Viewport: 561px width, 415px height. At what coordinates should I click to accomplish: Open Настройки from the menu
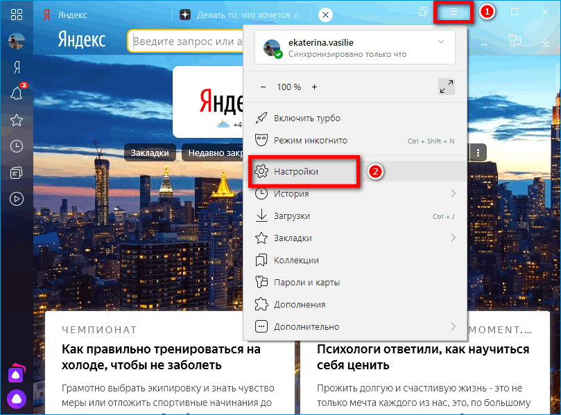[x=298, y=171]
